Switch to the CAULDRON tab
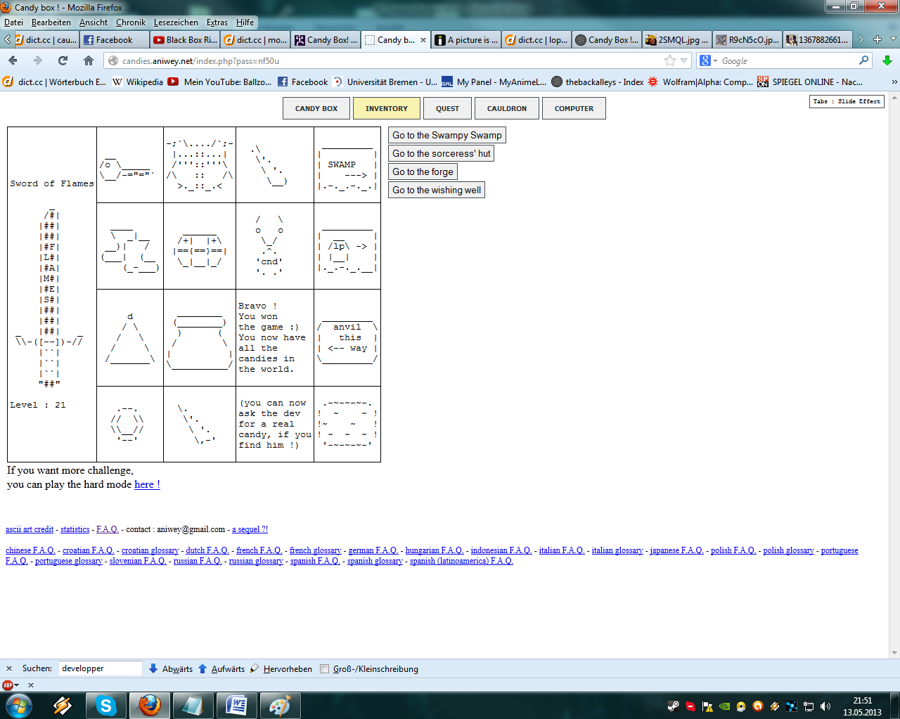Image resolution: width=900 pixels, height=719 pixels. (506, 109)
